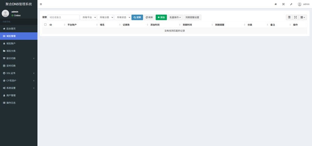Click the Online status text
The width and height of the screenshot is (312, 146).
click(17, 15)
